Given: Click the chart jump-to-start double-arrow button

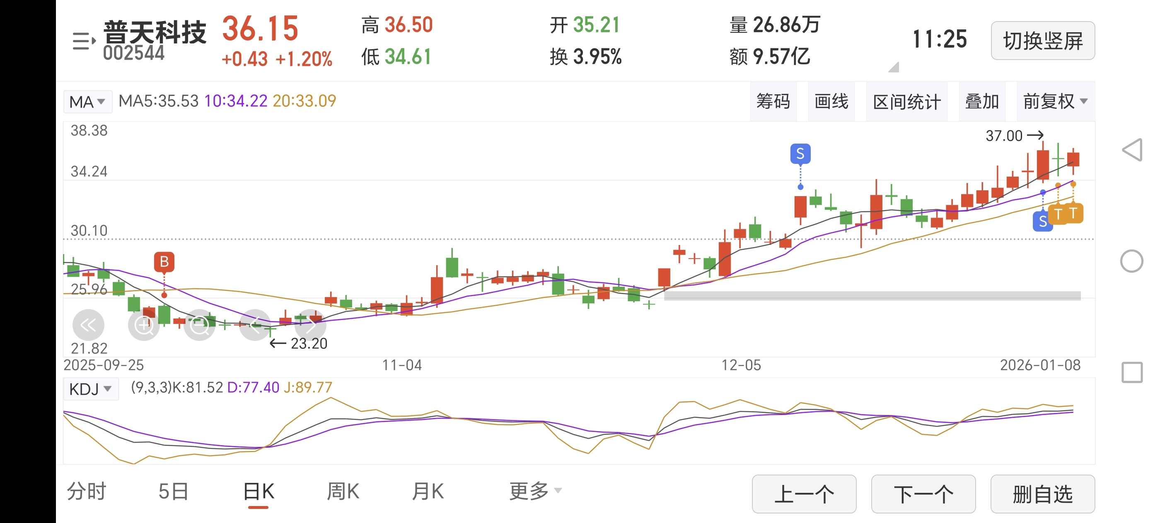Looking at the screenshot, I should tap(88, 325).
